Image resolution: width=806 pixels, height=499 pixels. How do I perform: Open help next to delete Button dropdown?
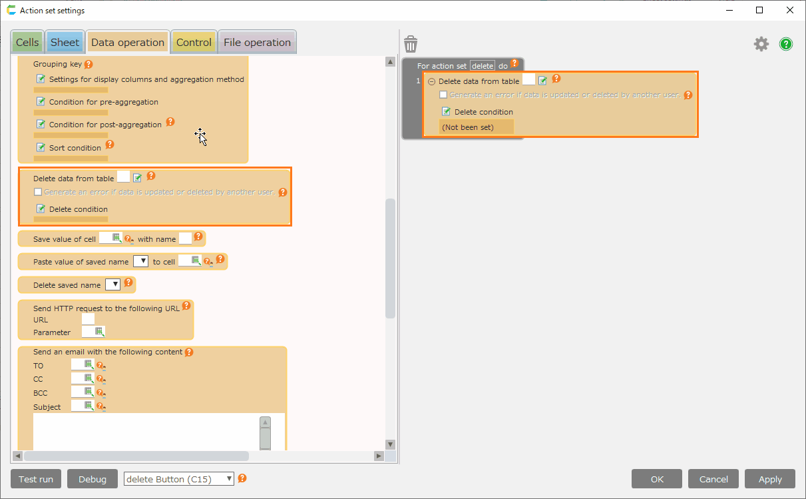pyautogui.click(x=242, y=478)
